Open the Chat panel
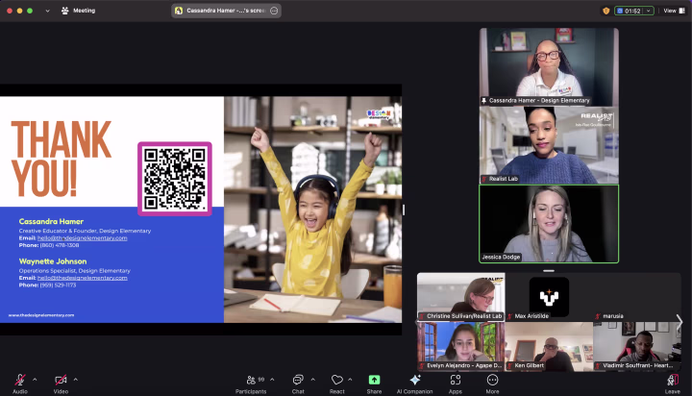Viewport: 692px width, 396px height. click(x=298, y=384)
